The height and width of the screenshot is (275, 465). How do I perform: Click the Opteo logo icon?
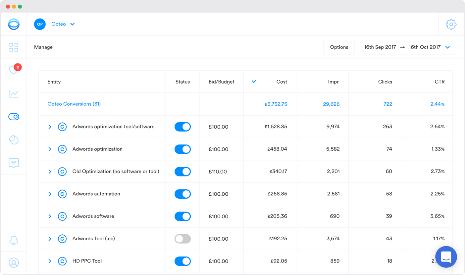[x=14, y=24]
